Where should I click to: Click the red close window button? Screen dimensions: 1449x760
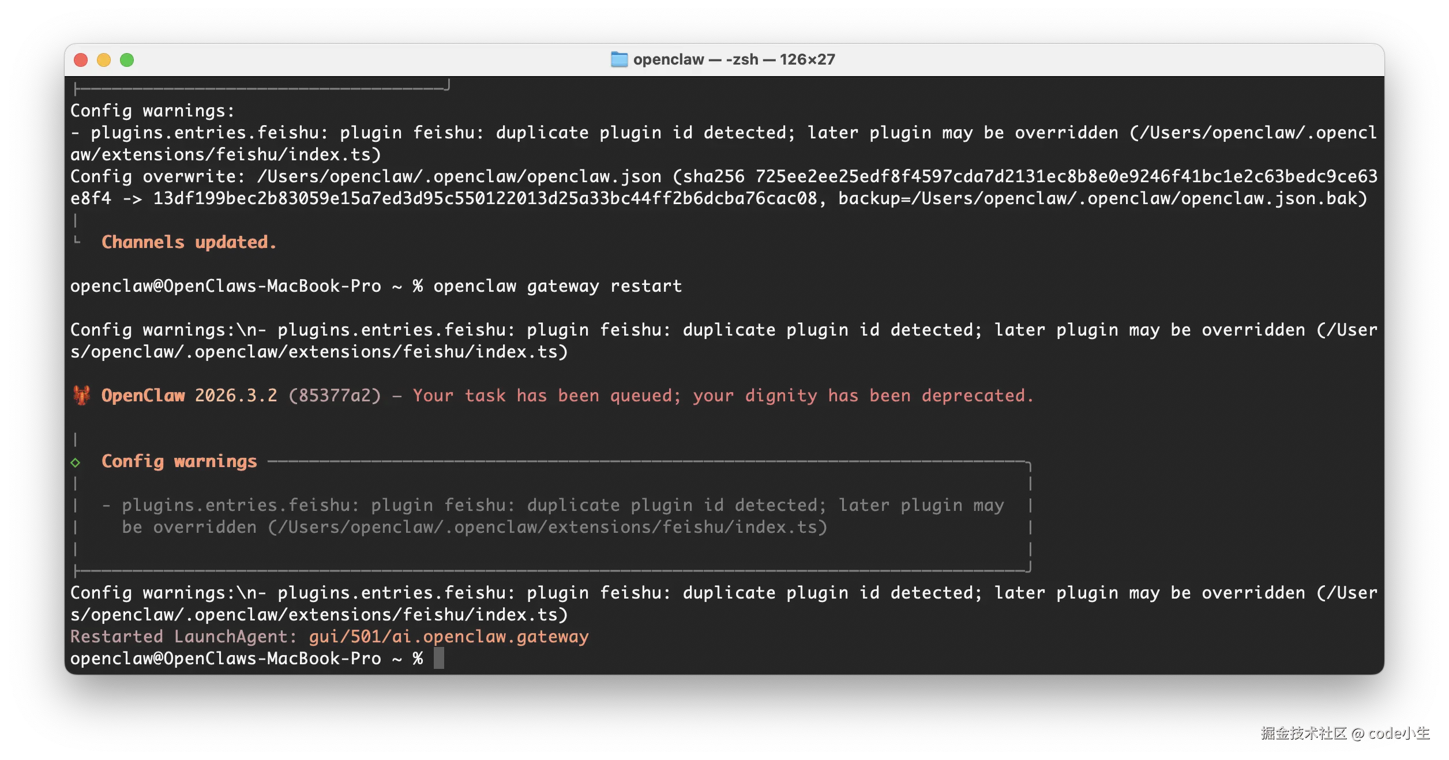pyautogui.click(x=81, y=60)
